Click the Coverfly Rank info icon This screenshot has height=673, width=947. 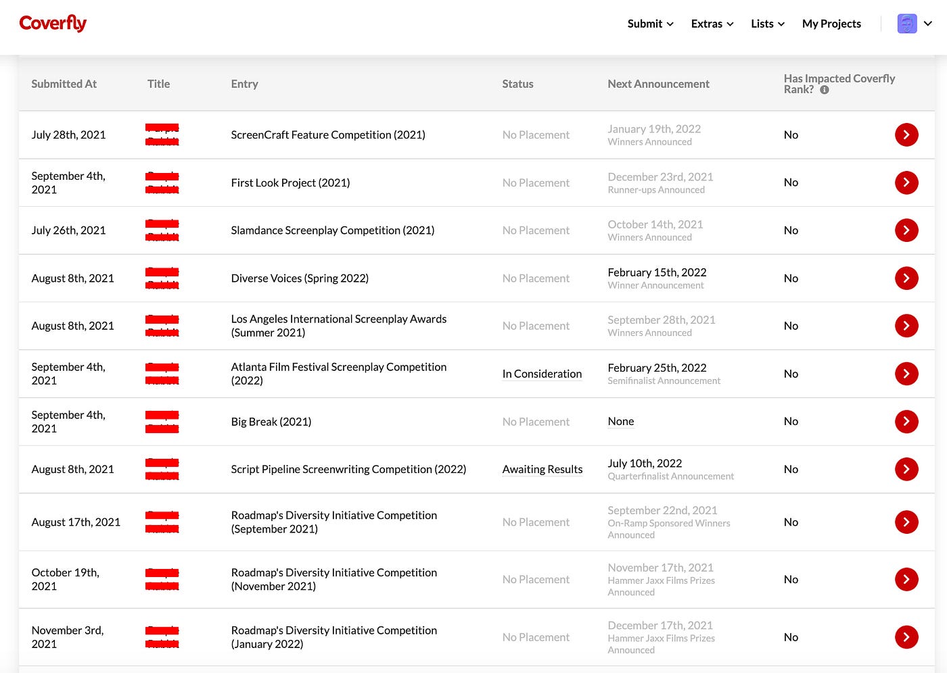click(x=824, y=90)
